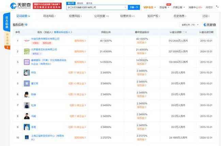Click the red government credit agency banner

point(47,6)
